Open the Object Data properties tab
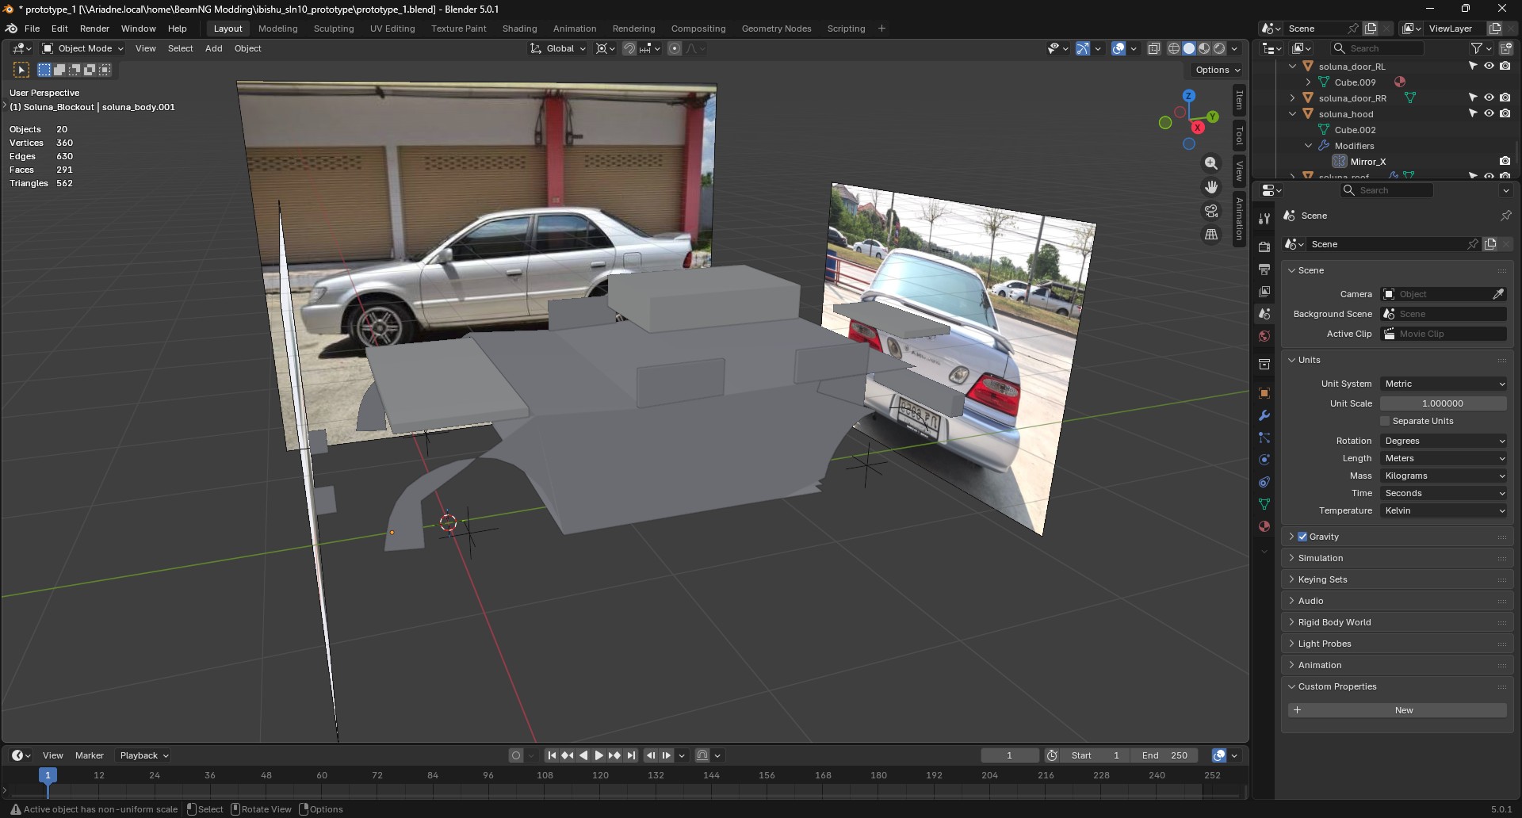 point(1264,504)
